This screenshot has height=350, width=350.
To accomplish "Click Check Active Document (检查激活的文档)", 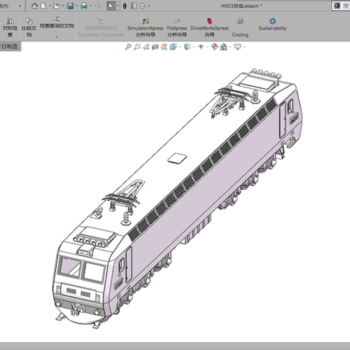I will tap(57, 23).
